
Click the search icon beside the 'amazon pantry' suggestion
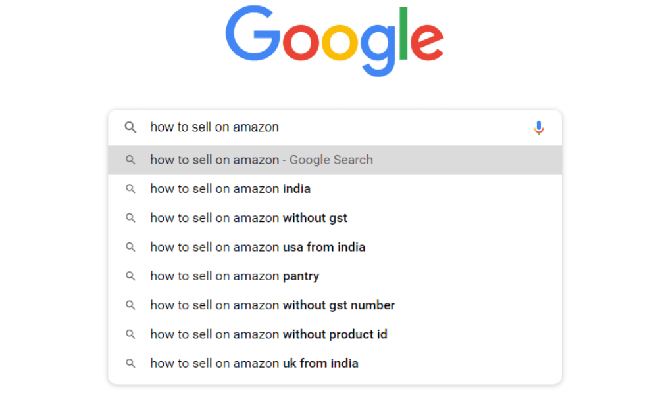click(130, 276)
